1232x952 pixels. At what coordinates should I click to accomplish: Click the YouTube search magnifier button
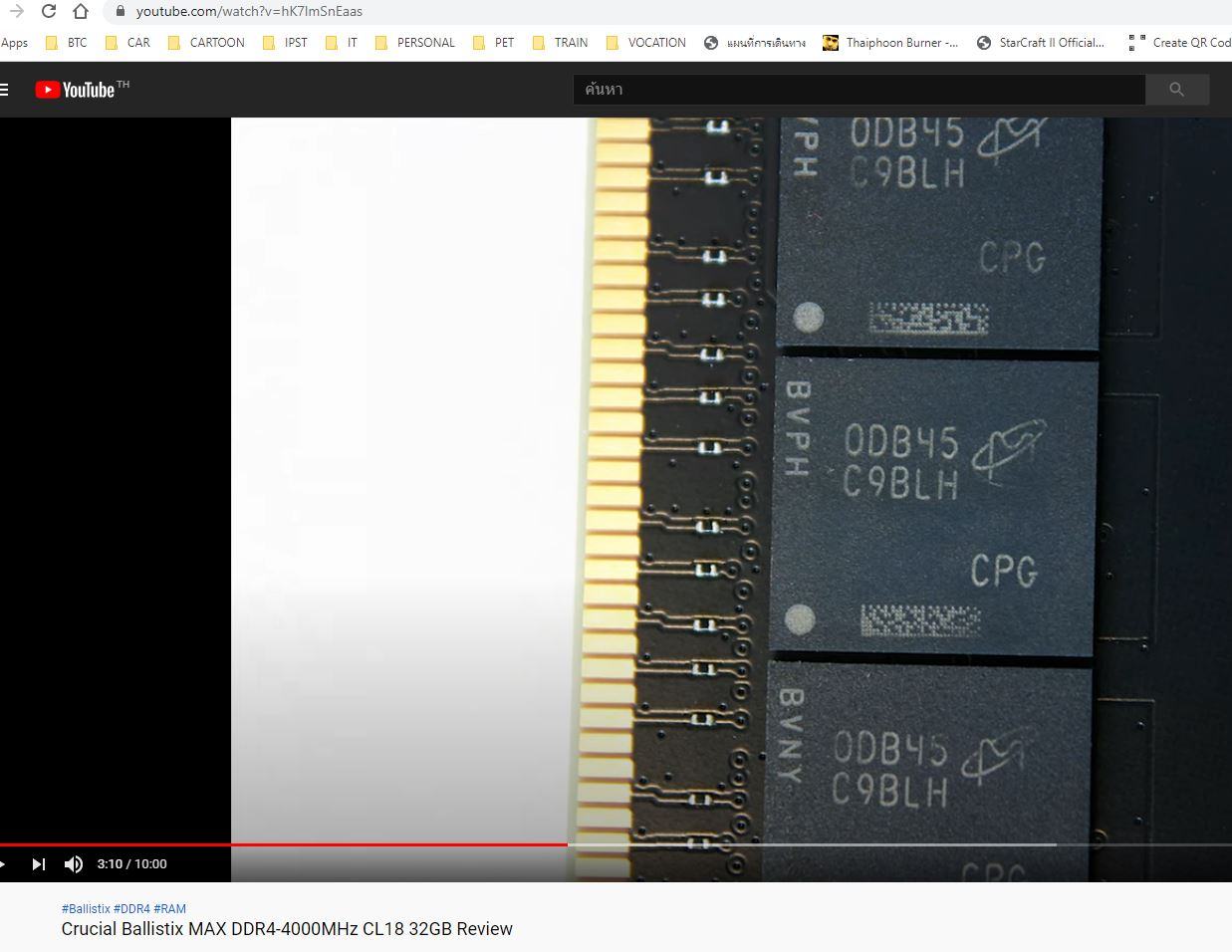pyautogui.click(x=1177, y=90)
